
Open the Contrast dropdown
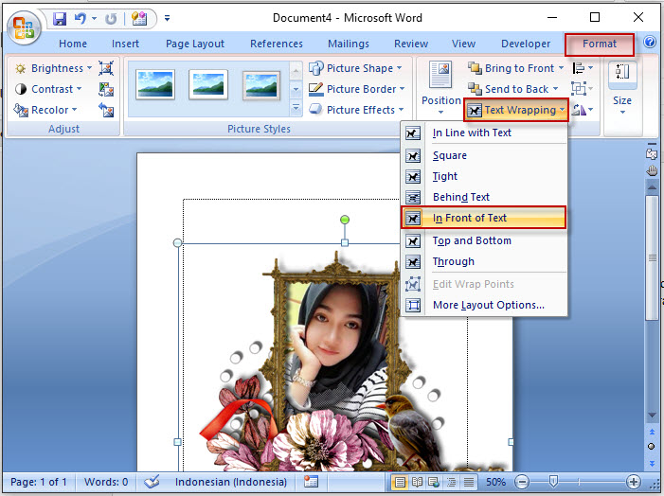[48, 89]
